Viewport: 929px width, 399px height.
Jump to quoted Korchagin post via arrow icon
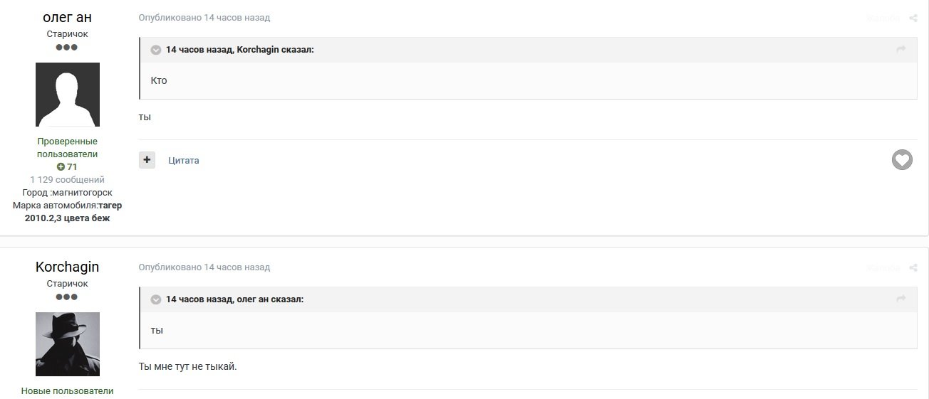(x=901, y=49)
